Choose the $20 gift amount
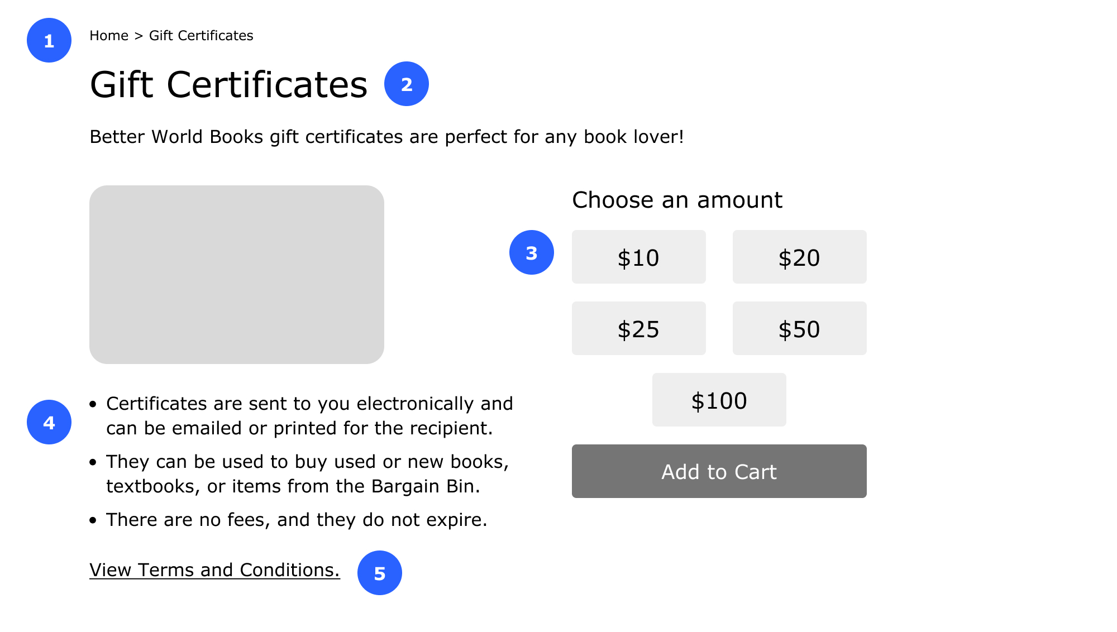1117x632 pixels. [799, 257]
